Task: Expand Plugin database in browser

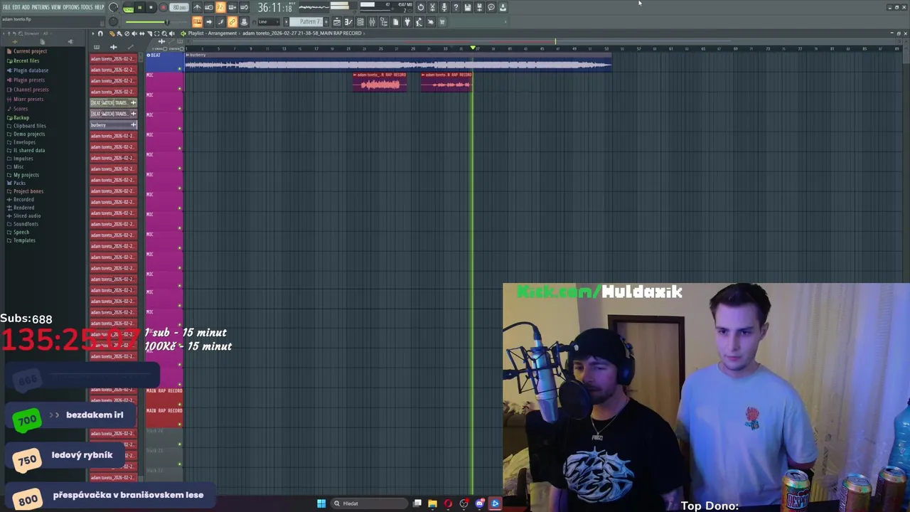Action: 31,70
